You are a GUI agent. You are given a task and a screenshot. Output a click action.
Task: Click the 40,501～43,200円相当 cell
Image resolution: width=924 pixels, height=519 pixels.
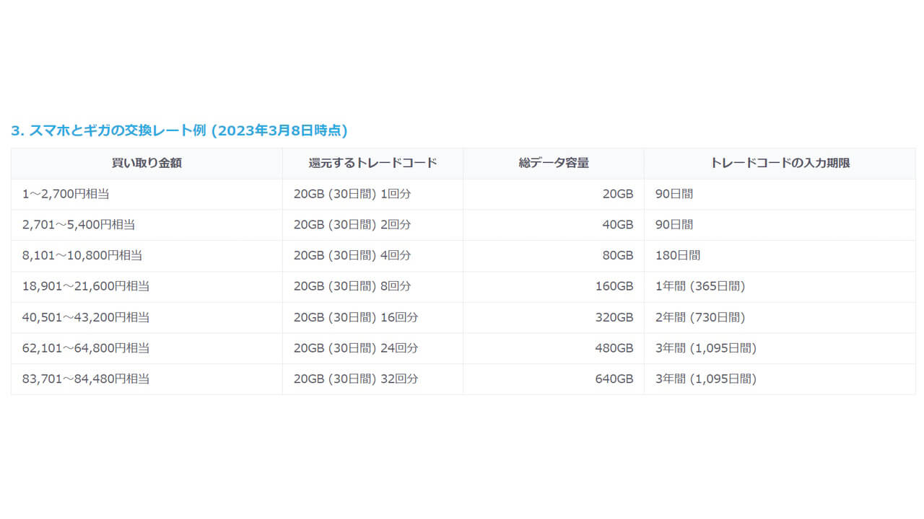(86, 317)
